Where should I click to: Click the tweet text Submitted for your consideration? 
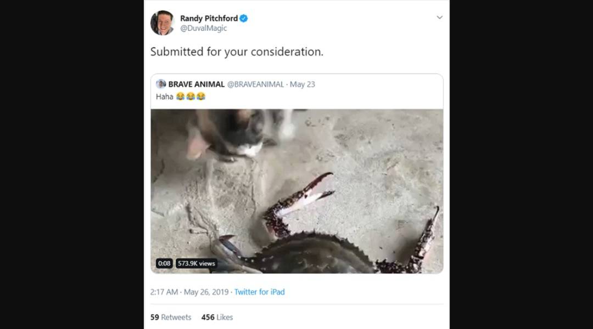tap(236, 52)
